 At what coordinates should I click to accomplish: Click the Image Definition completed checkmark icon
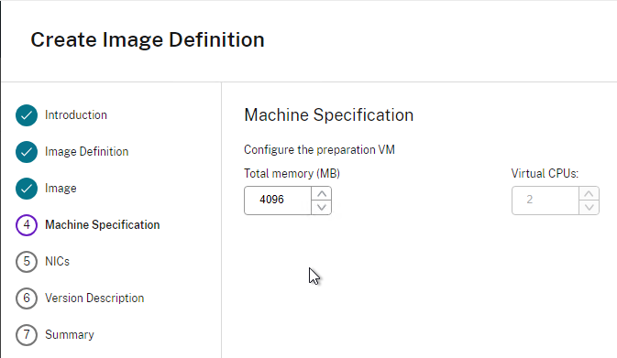click(x=27, y=152)
